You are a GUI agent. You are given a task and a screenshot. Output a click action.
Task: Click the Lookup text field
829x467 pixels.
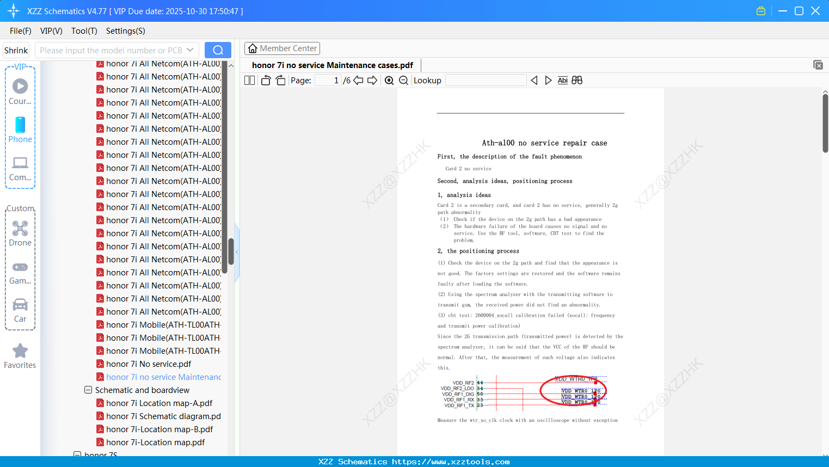click(x=486, y=80)
